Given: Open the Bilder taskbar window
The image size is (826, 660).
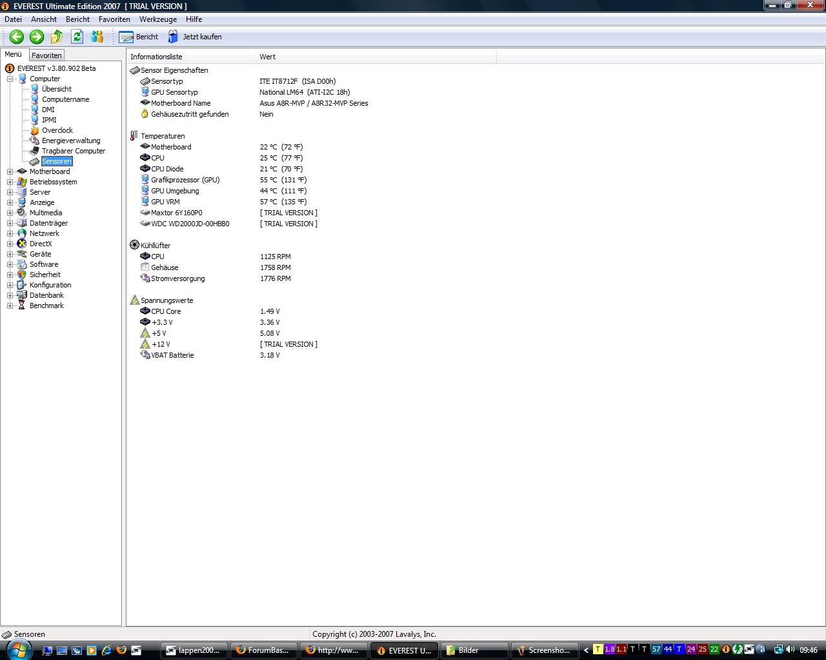Looking at the screenshot, I should point(475,650).
